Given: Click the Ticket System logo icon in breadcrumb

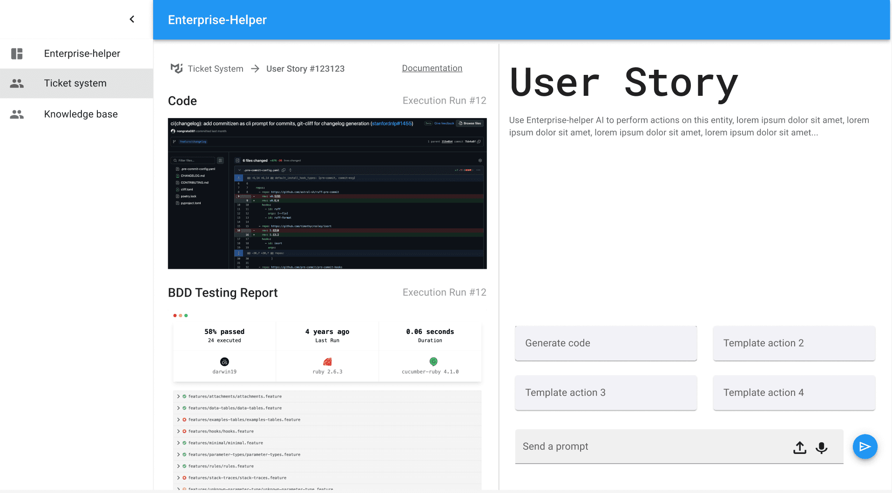Looking at the screenshot, I should 176,69.
